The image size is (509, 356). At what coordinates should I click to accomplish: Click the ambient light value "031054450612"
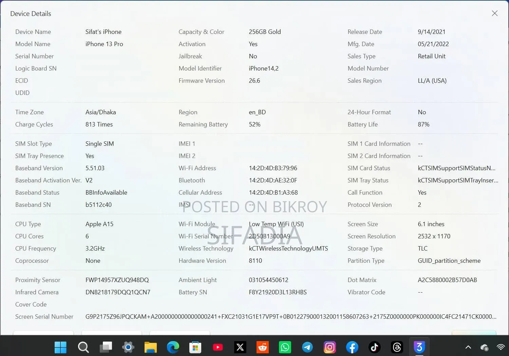268,280
